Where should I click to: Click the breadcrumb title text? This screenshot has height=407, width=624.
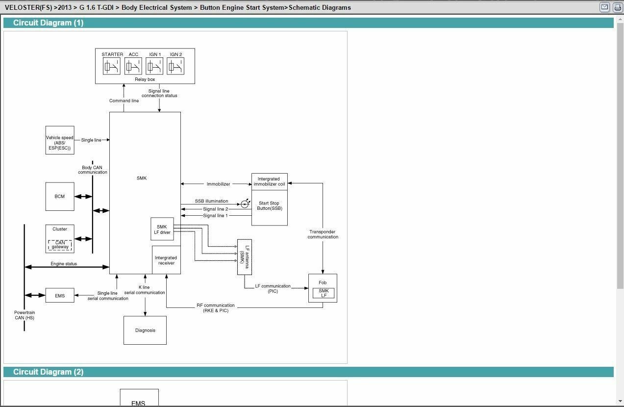point(178,7)
